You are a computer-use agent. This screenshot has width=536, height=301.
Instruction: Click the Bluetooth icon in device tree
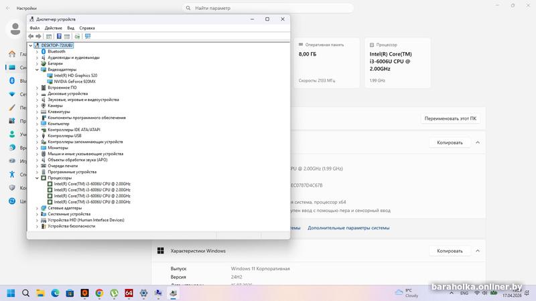point(44,52)
